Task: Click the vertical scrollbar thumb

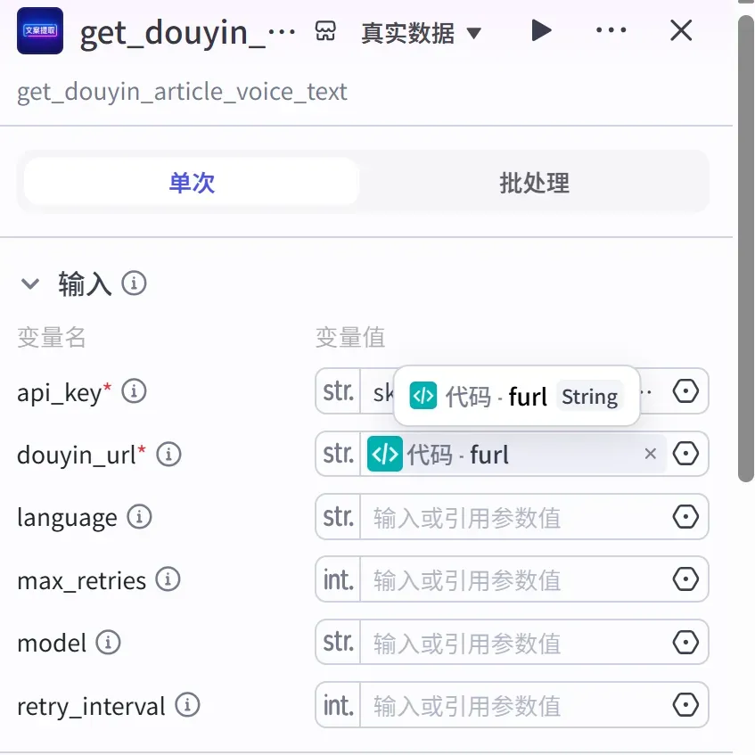Action: coord(746,248)
